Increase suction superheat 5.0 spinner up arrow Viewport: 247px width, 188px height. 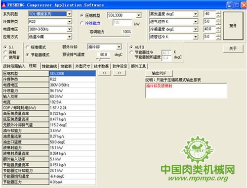coord(218,20)
